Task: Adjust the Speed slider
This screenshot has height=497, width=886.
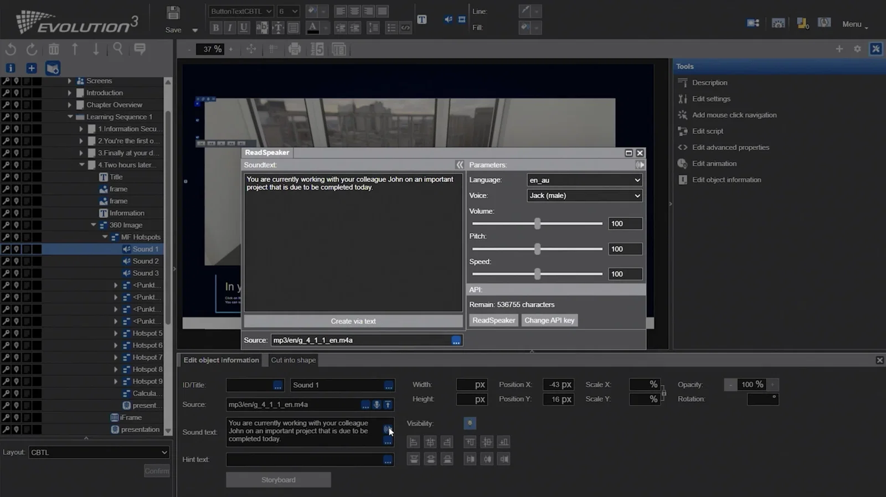Action: (x=537, y=274)
